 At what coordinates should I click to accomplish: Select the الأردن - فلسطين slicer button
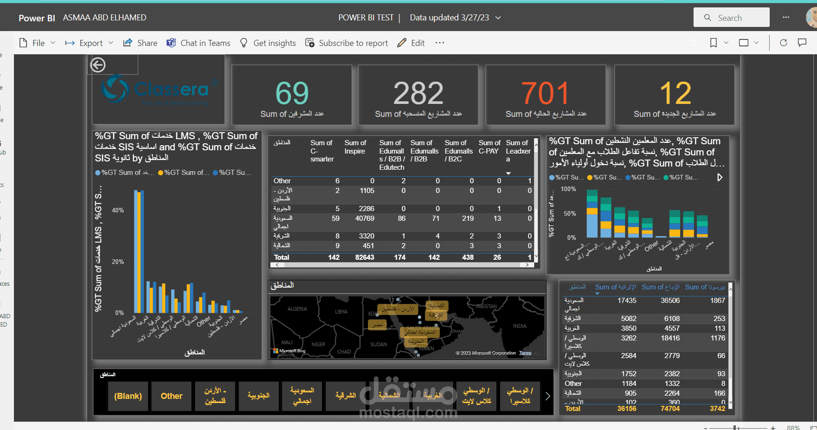tap(215, 396)
